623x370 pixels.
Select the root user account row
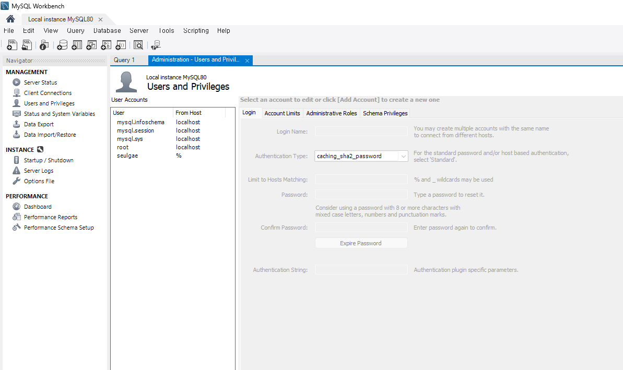click(x=172, y=147)
